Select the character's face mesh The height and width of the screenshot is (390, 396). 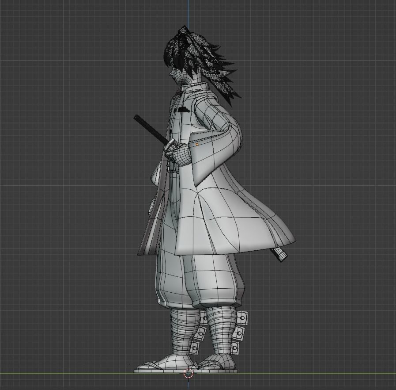click(181, 76)
